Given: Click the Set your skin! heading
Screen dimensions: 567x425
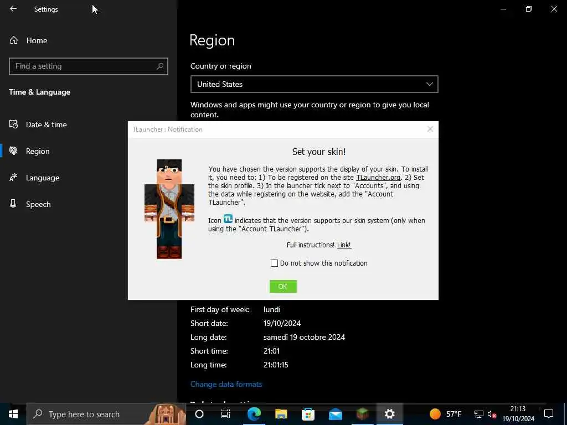Looking at the screenshot, I should pyautogui.click(x=318, y=152).
